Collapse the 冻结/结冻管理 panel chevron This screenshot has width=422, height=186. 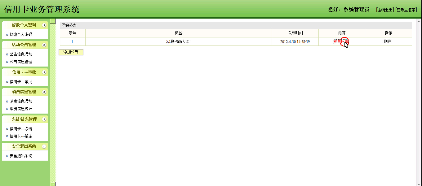pyautogui.click(x=44, y=119)
